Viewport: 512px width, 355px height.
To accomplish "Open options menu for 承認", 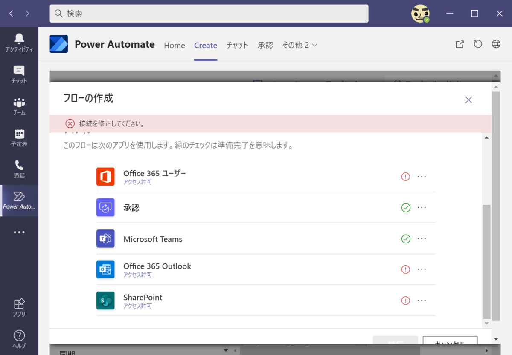I will [422, 207].
